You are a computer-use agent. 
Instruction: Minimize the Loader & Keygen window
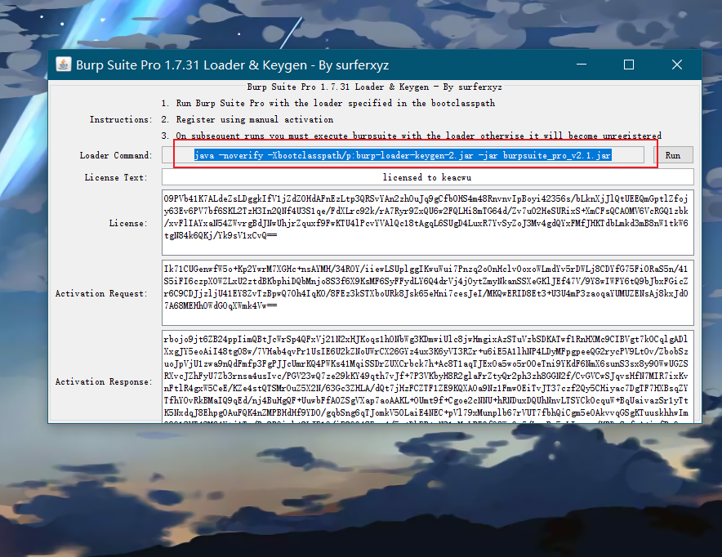coord(582,65)
